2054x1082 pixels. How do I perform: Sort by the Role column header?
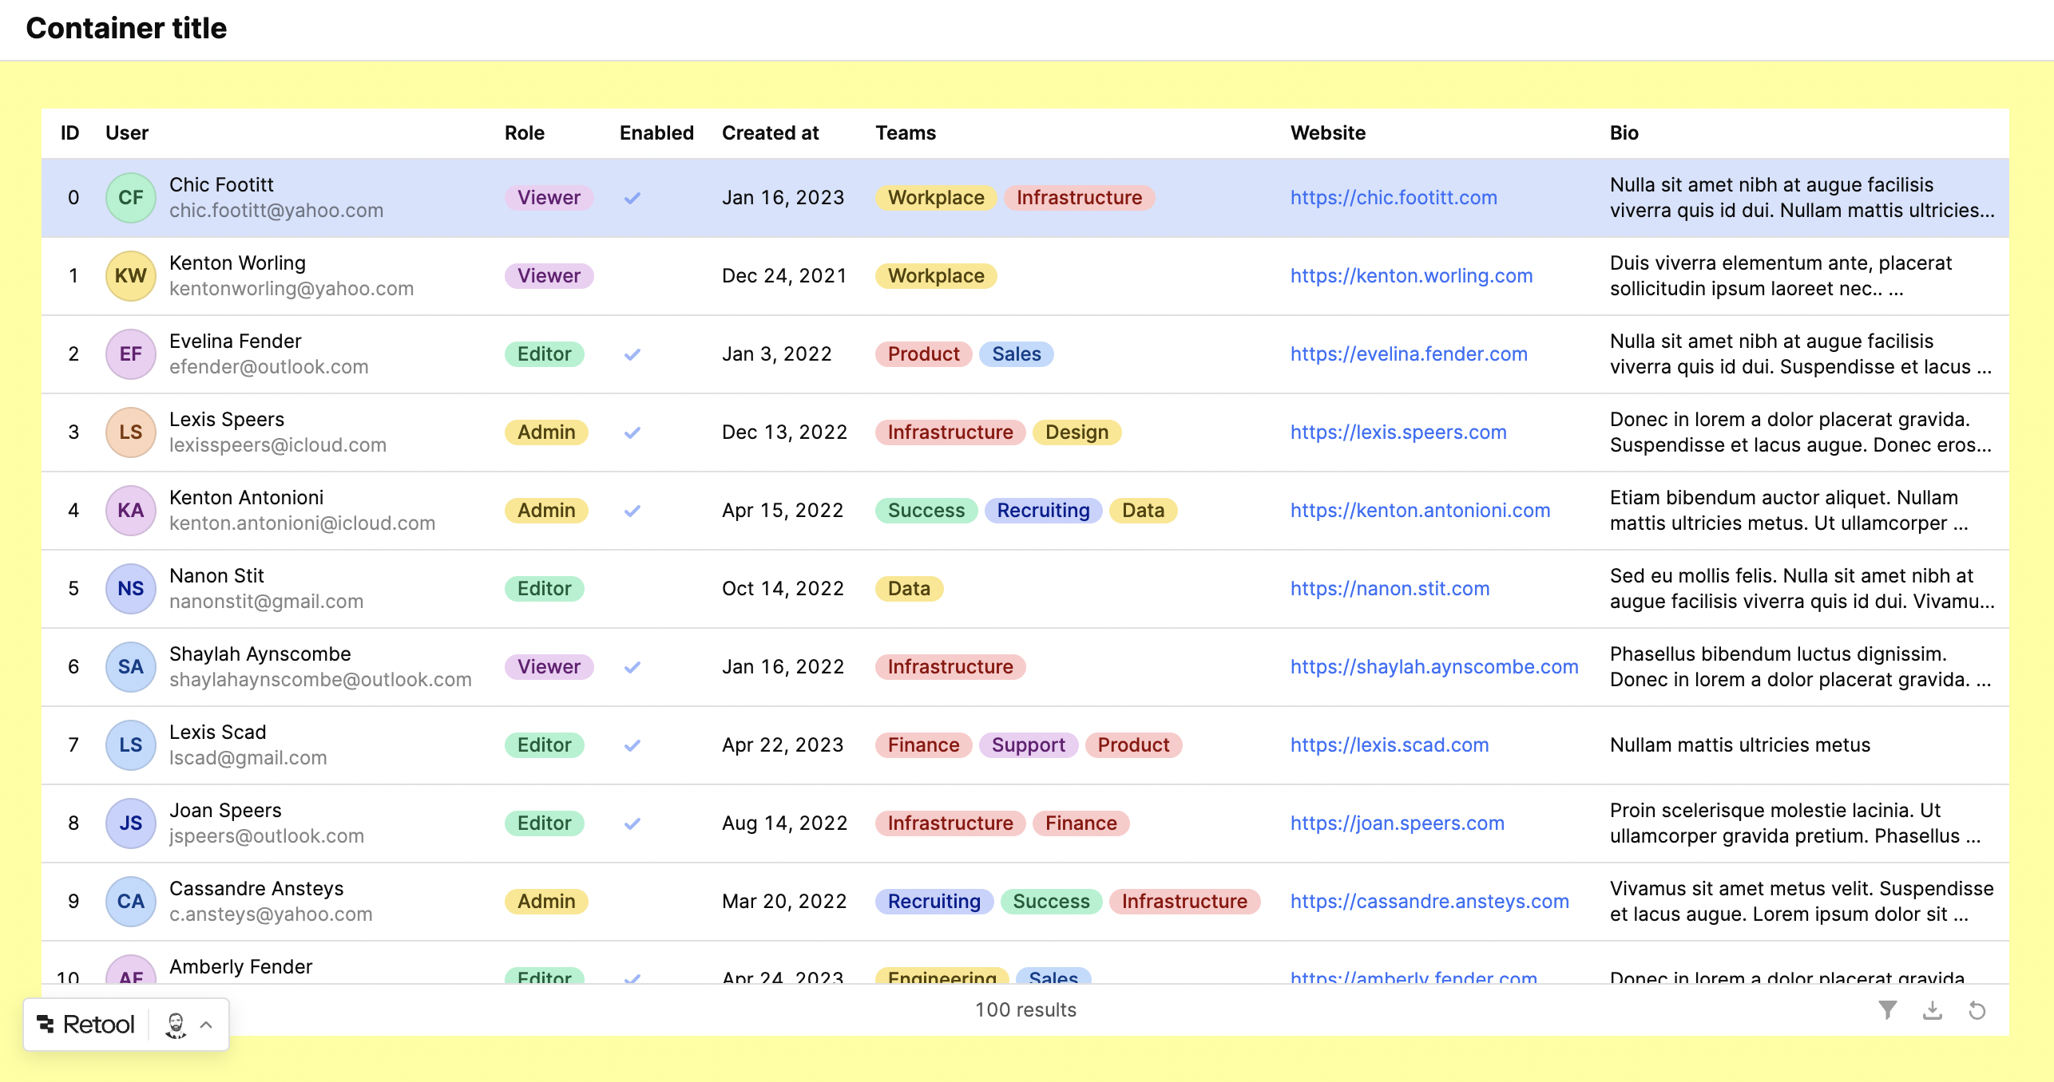(x=524, y=132)
